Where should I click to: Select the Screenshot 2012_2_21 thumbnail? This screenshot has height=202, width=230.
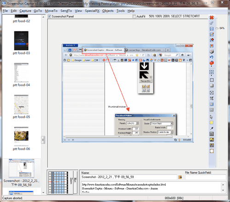pos(22,169)
